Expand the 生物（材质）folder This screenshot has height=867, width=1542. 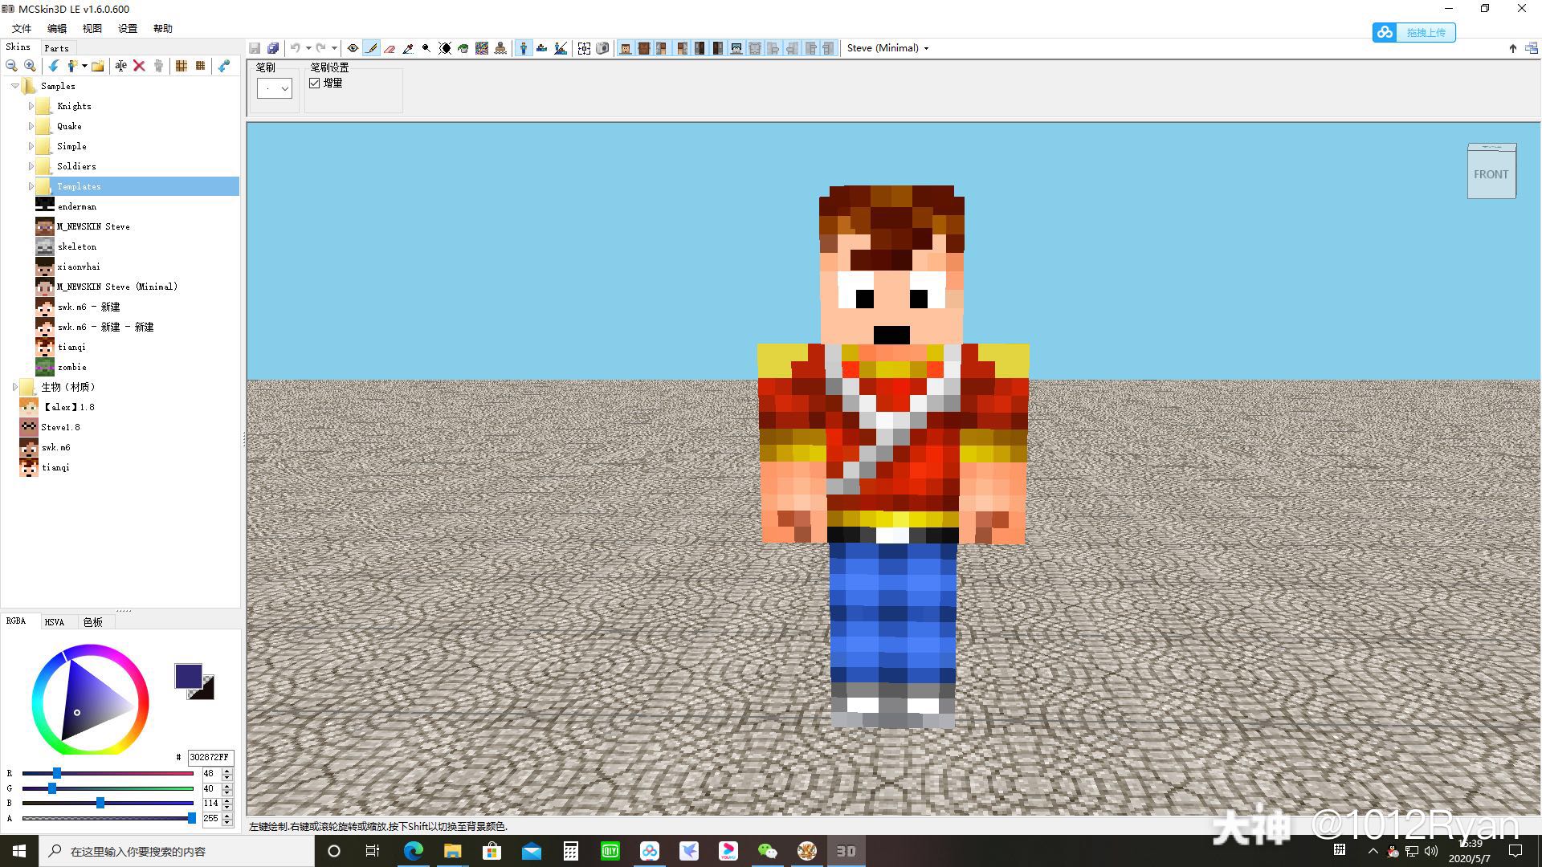click(x=14, y=387)
